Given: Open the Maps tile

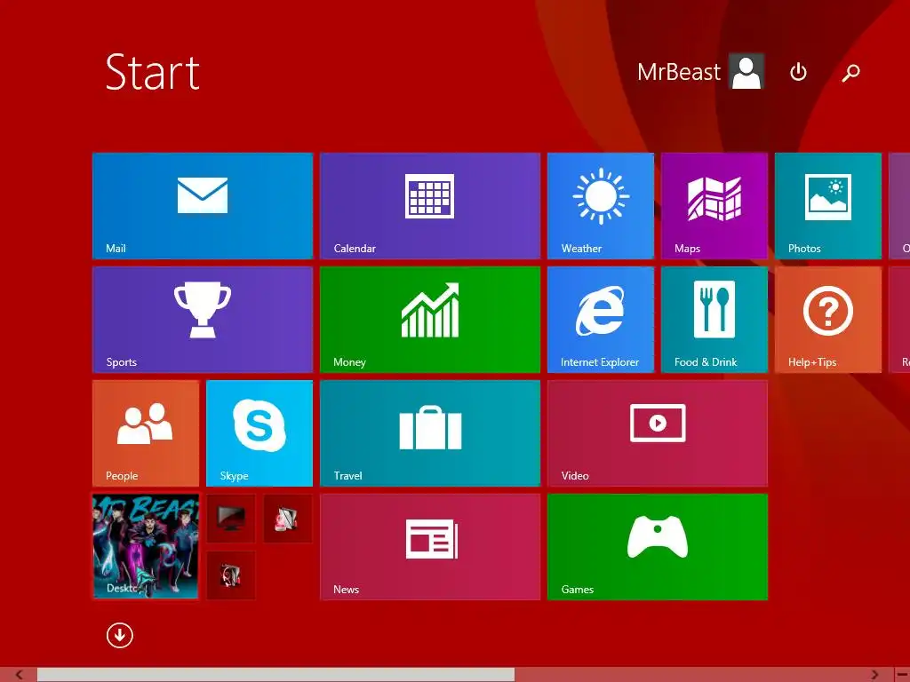Looking at the screenshot, I should (x=714, y=206).
